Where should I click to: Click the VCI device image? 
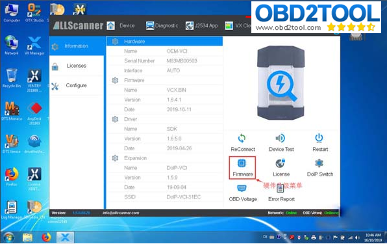coord(281,83)
